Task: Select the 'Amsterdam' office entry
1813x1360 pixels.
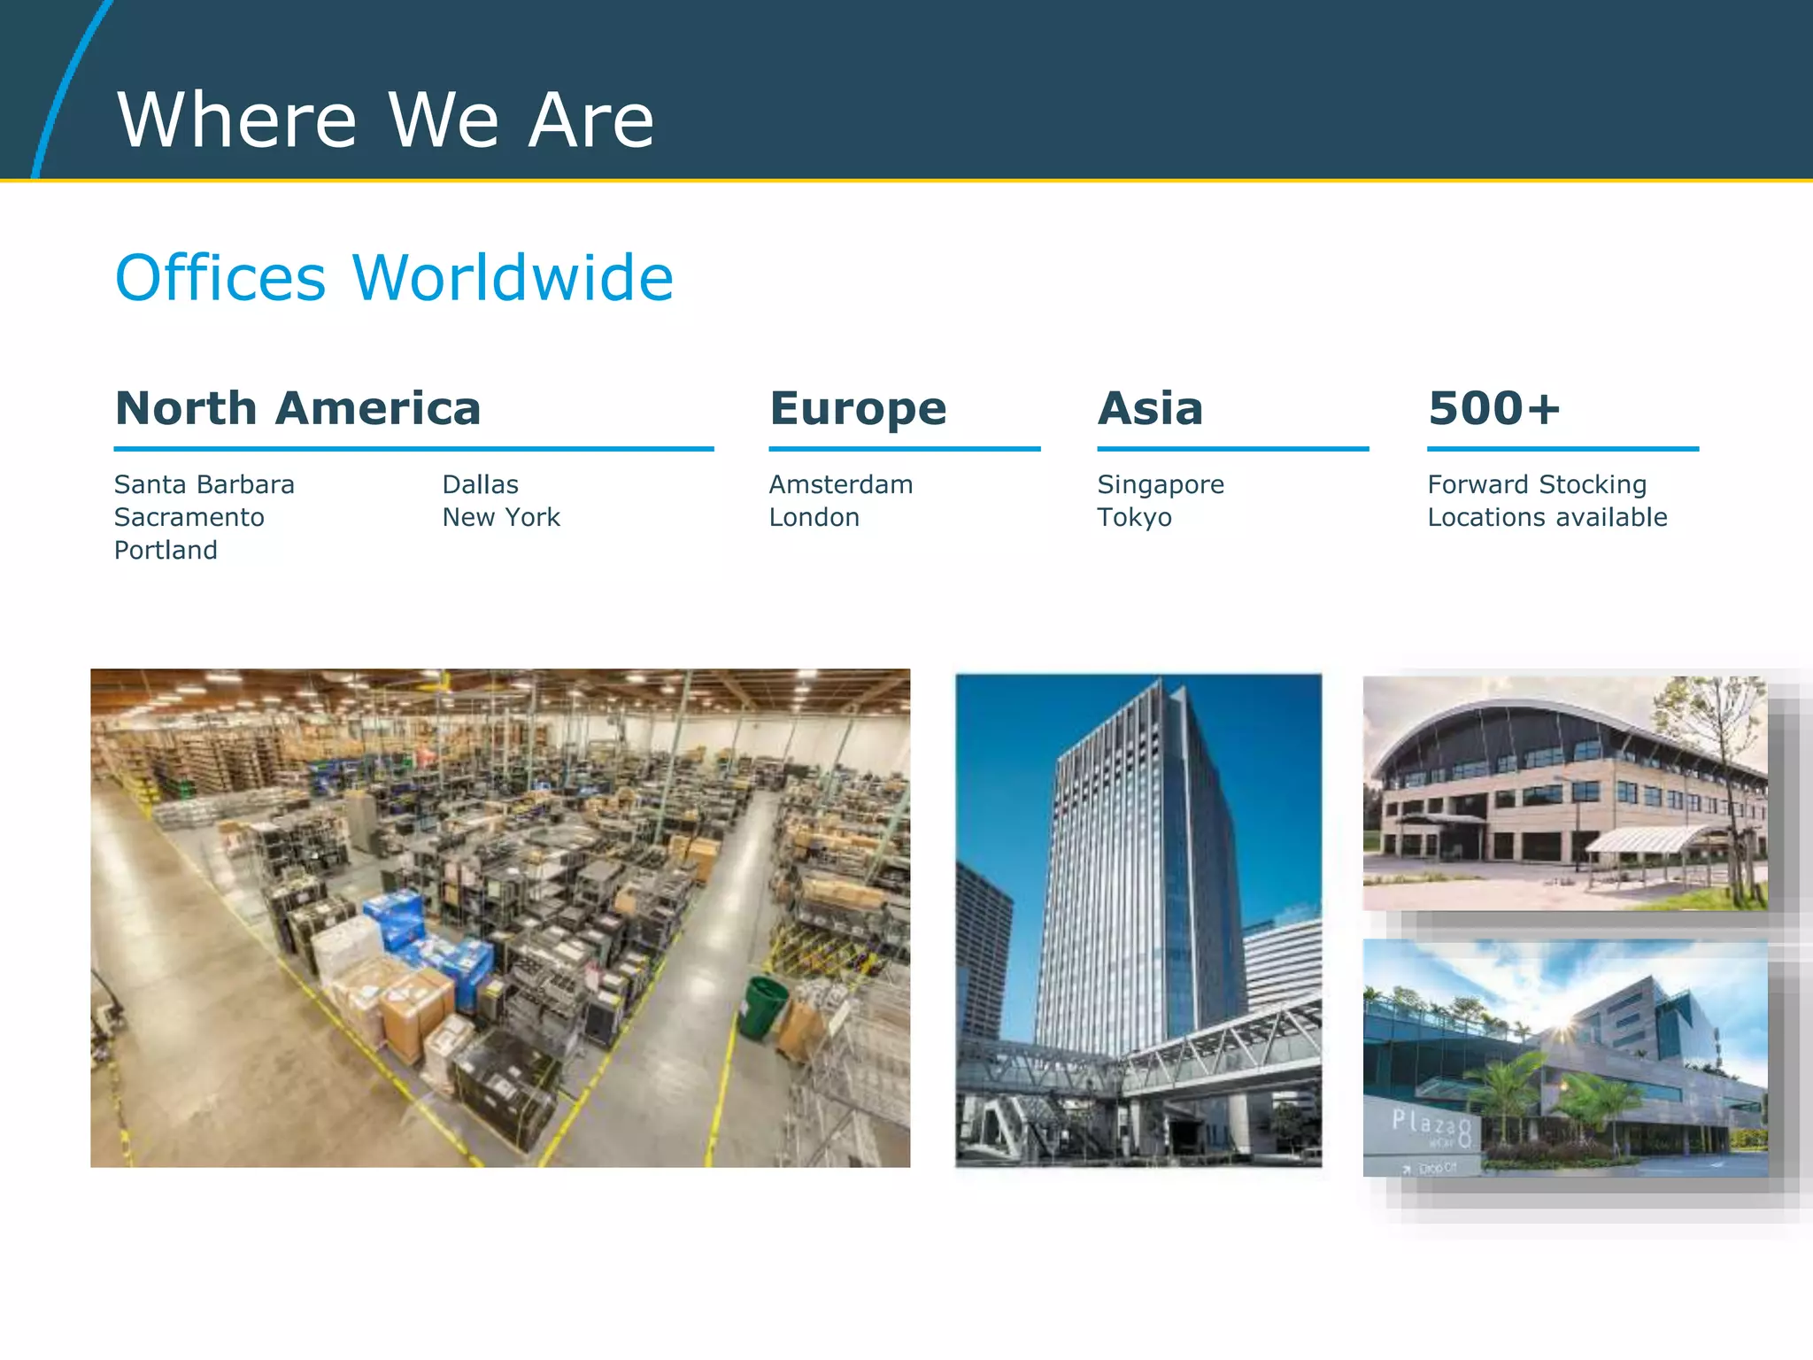Action: pos(841,484)
